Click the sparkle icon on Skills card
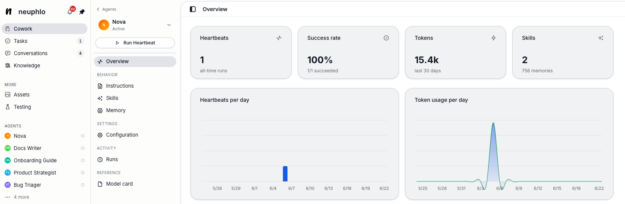The width and height of the screenshot is (625, 204). tap(601, 38)
